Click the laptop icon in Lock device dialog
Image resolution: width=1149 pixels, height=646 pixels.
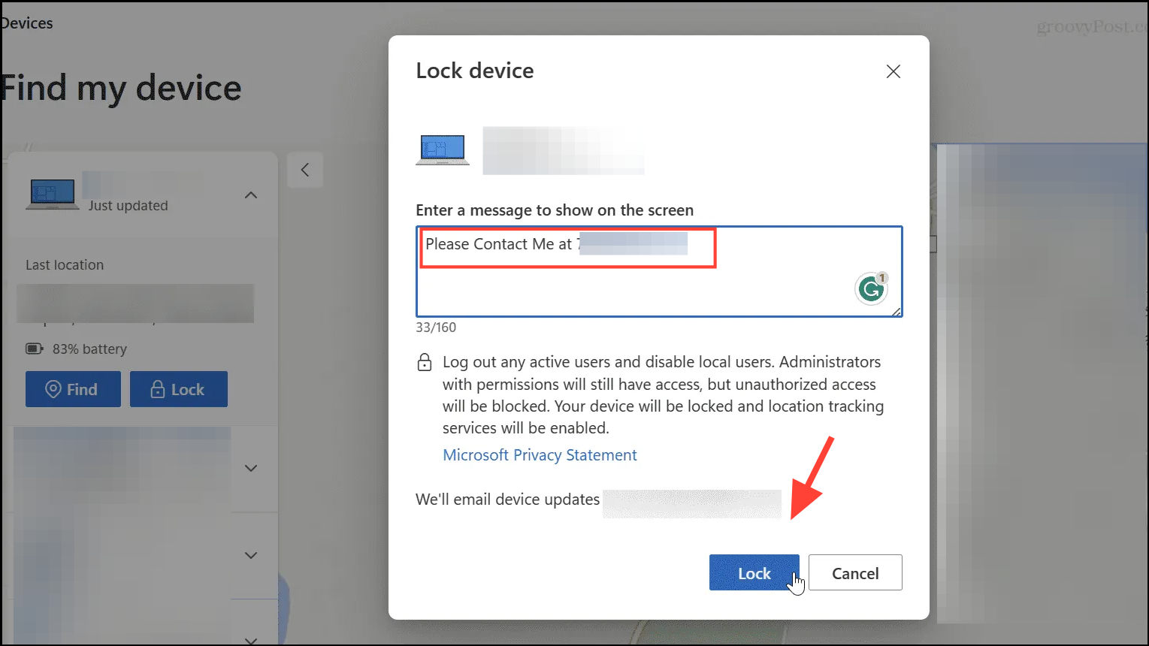click(443, 149)
